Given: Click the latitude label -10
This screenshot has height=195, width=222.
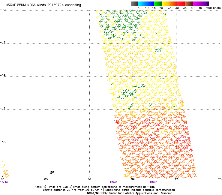Looking at the screenshot, I should point(3,10).
